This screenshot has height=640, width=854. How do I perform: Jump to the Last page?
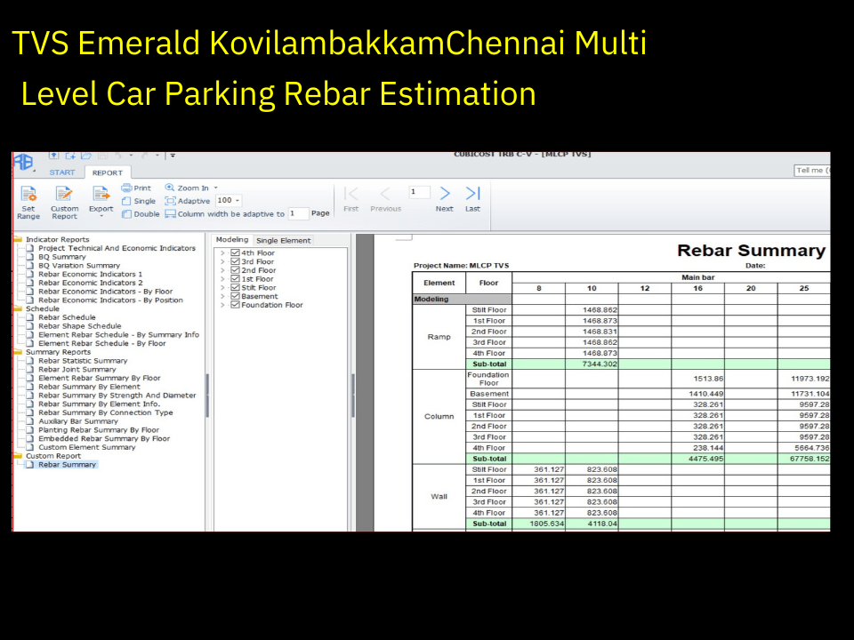472,199
